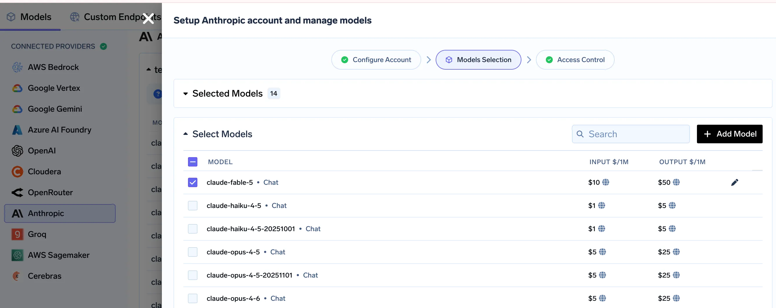Collapse the Select Models section
The image size is (776, 308).
(x=185, y=134)
